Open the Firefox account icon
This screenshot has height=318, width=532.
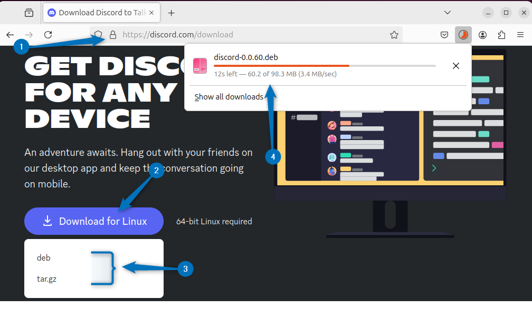482,35
